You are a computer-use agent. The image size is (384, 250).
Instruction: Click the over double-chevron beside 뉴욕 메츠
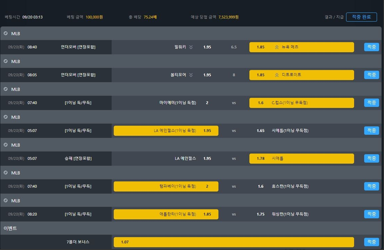(277, 47)
